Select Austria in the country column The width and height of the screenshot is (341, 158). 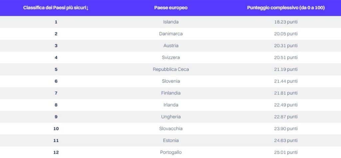click(171, 45)
